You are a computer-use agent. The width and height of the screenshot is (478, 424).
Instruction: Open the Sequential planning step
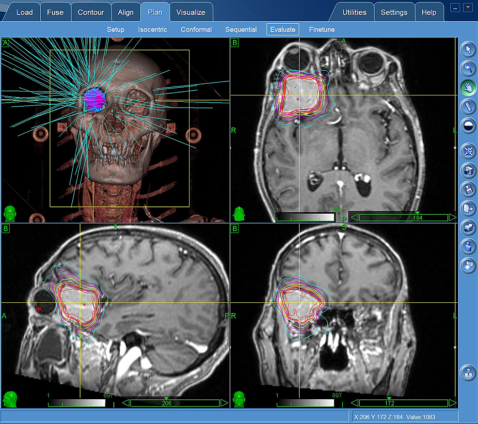[241, 30]
